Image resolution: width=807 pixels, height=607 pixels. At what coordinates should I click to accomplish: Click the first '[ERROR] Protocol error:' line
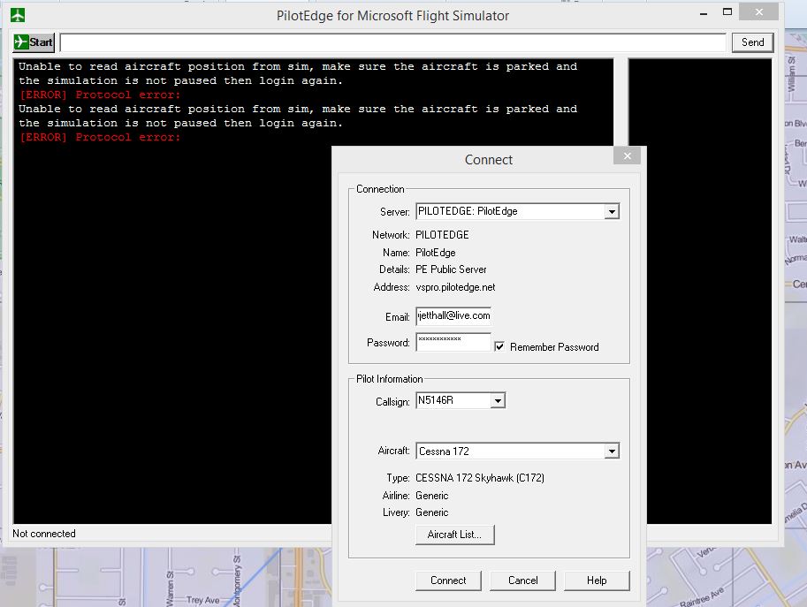click(100, 95)
